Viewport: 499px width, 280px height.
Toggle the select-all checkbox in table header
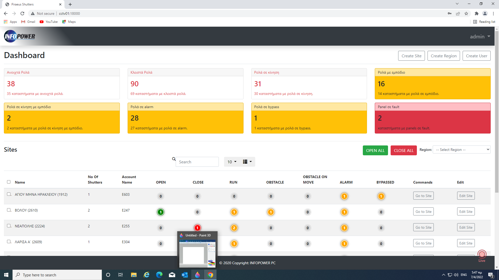9,182
